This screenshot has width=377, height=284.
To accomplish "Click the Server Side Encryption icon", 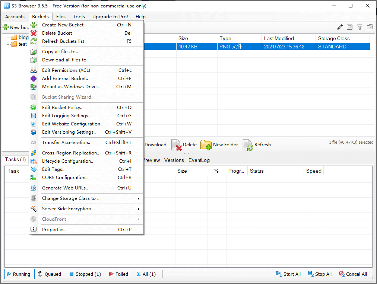I will point(34,209).
